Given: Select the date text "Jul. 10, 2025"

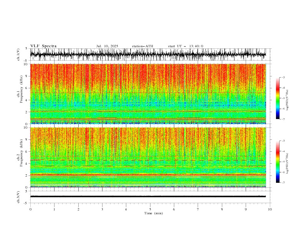Looking at the screenshot, I should 107,46.
